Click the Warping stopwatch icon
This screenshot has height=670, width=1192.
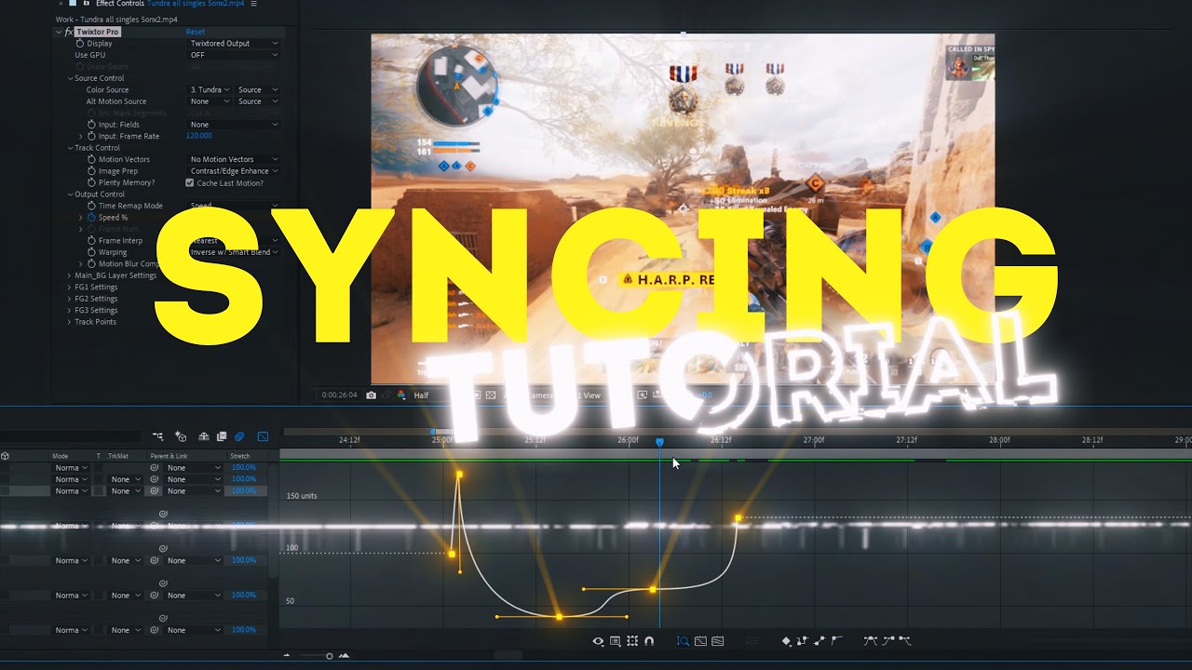point(91,252)
